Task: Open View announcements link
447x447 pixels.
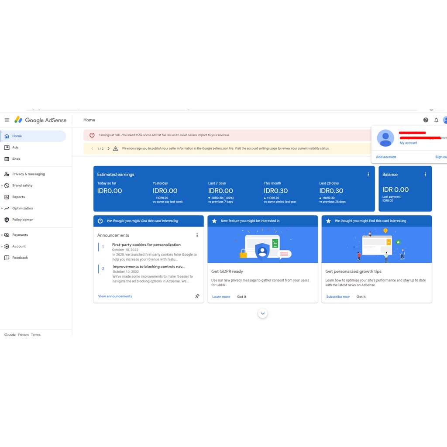Action: click(x=115, y=296)
